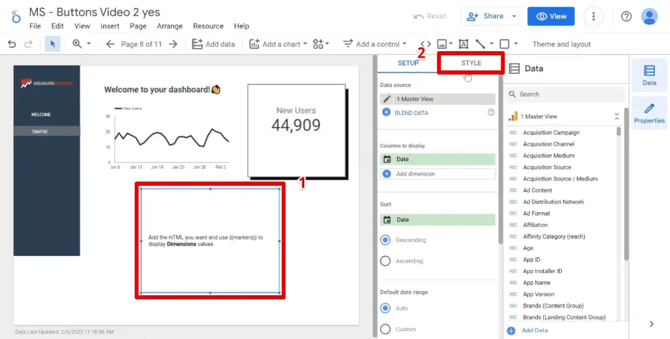
Task: Switch to the SETUP tab
Action: (408, 63)
